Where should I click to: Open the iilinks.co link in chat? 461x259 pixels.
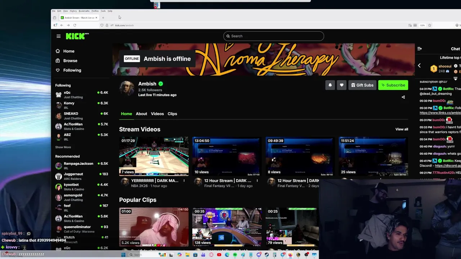pyautogui.click(x=440, y=113)
